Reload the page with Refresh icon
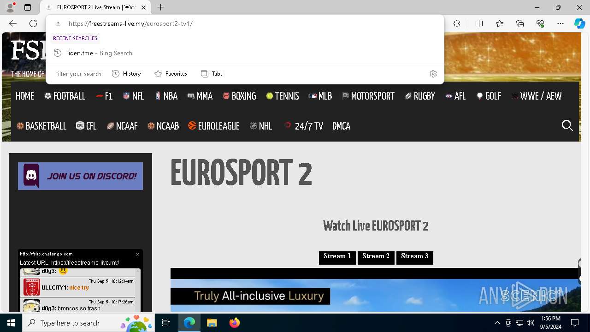 click(x=33, y=24)
